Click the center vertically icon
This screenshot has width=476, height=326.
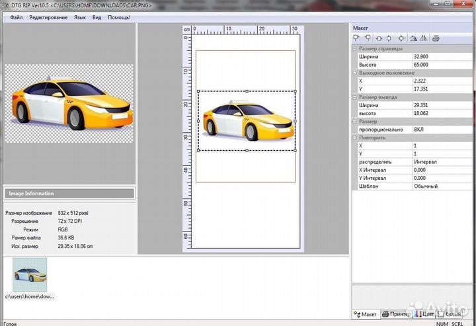coord(389,38)
